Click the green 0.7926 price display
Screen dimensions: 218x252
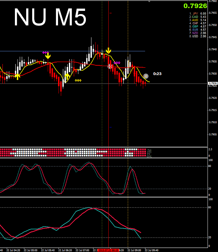pos(195,6)
